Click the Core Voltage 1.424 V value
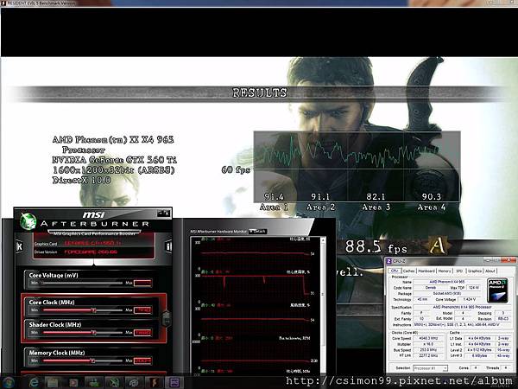 coord(469,299)
